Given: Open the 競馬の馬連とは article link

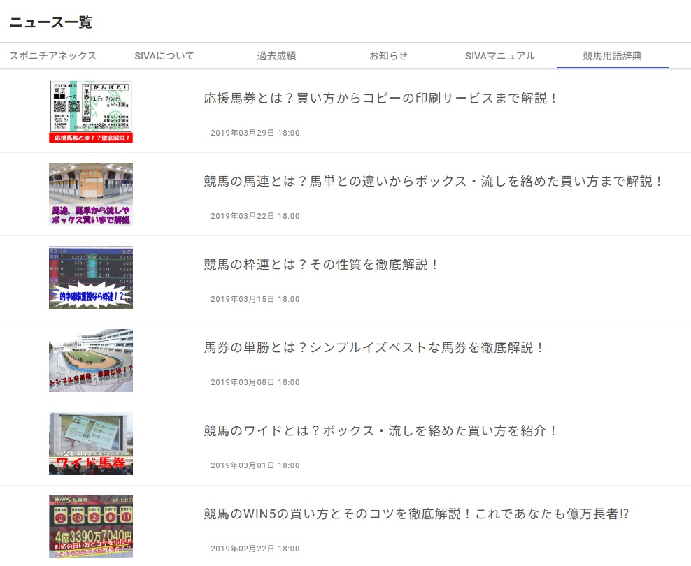Looking at the screenshot, I should point(434,182).
